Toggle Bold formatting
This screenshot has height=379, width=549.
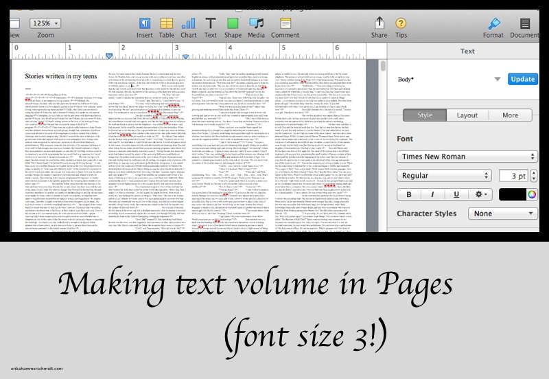click(408, 194)
